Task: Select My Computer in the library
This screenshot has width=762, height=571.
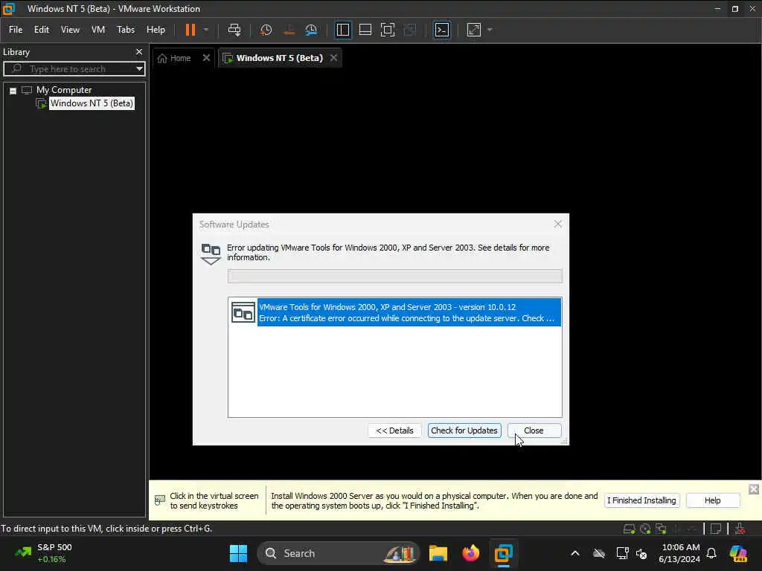Action: 64,90
